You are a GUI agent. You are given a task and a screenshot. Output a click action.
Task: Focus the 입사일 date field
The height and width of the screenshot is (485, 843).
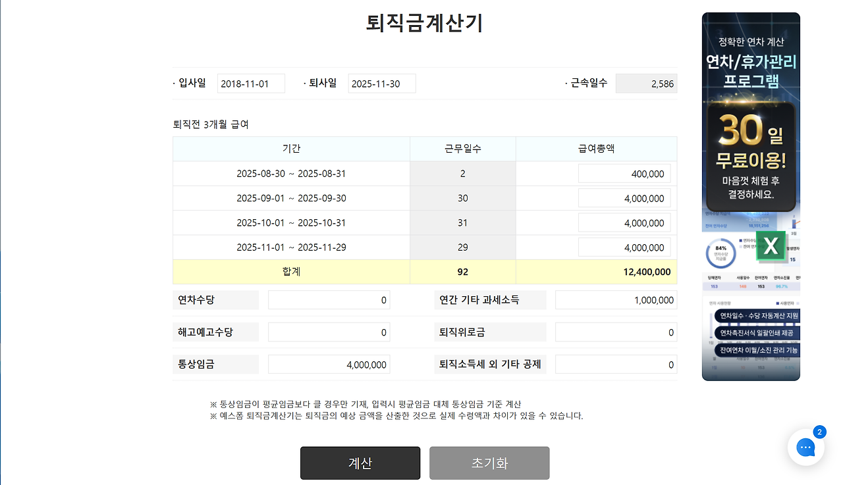point(251,84)
